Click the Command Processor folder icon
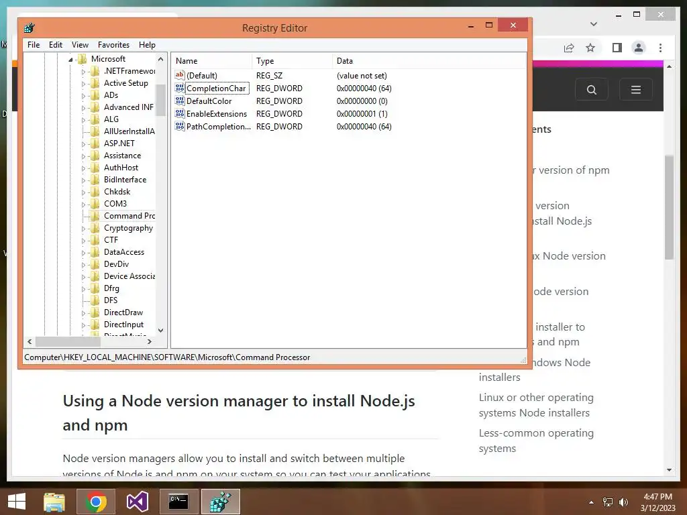This screenshot has width=687, height=515. coord(95,215)
